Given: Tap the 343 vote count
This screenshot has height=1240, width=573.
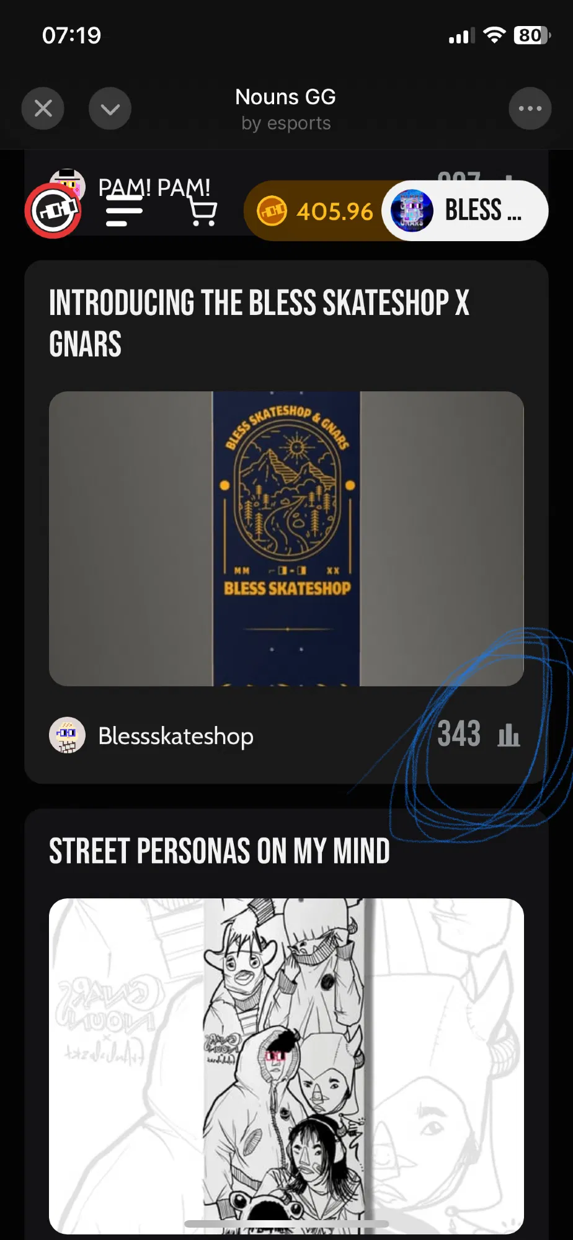Looking at the screenshot, I should 459,734.
